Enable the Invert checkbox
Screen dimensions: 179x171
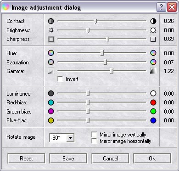click(x=60, y=79)
